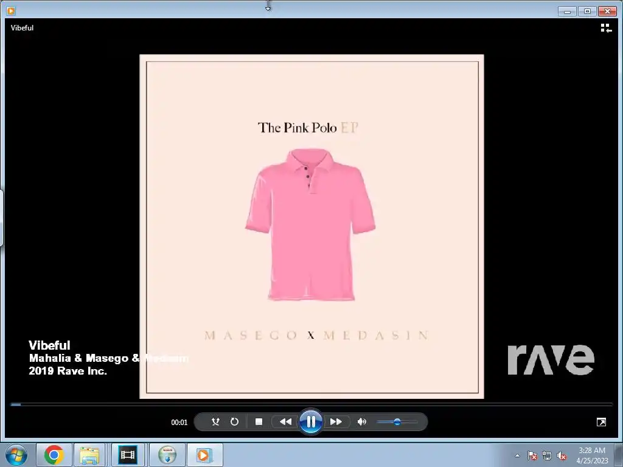Open Windows Explorer from the taskbar
The image size is (623, 467).
(x=90, y=455)
